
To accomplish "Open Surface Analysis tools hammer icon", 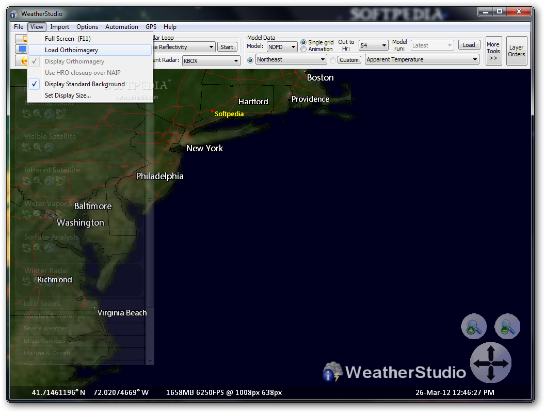I will click(49, 248).
